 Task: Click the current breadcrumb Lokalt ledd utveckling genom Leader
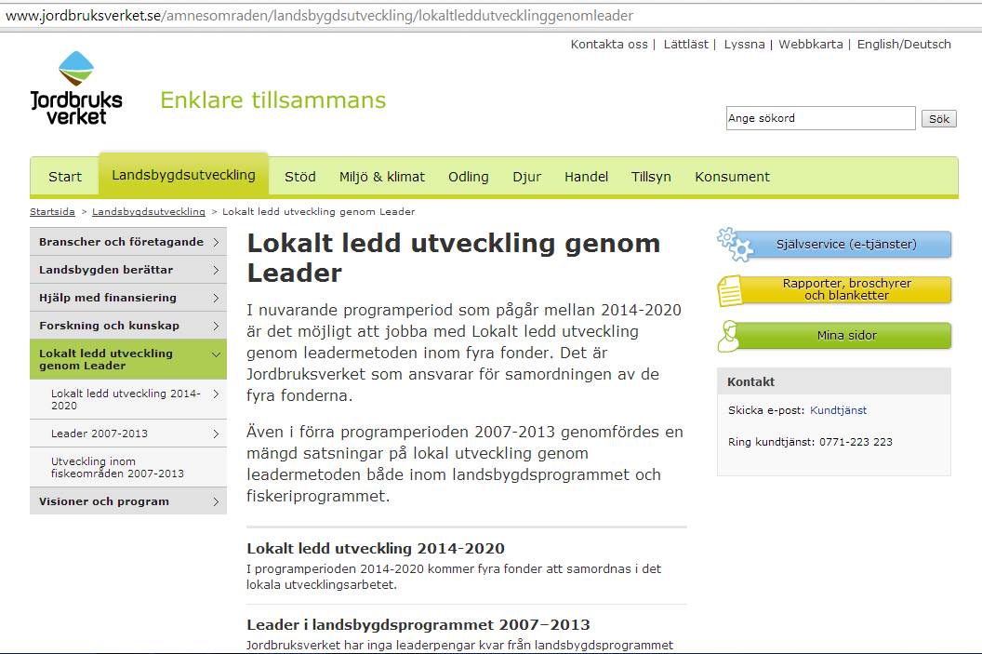318,212
